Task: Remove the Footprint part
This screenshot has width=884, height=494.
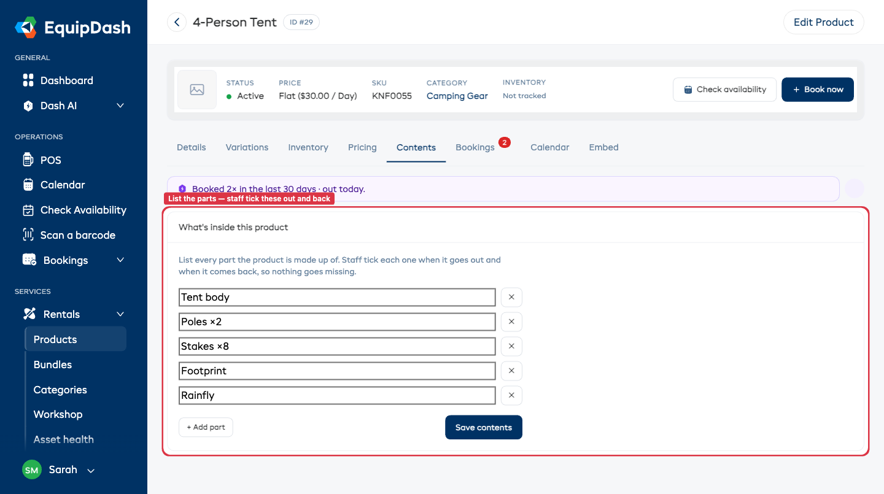Action: (x=511, y=371)
